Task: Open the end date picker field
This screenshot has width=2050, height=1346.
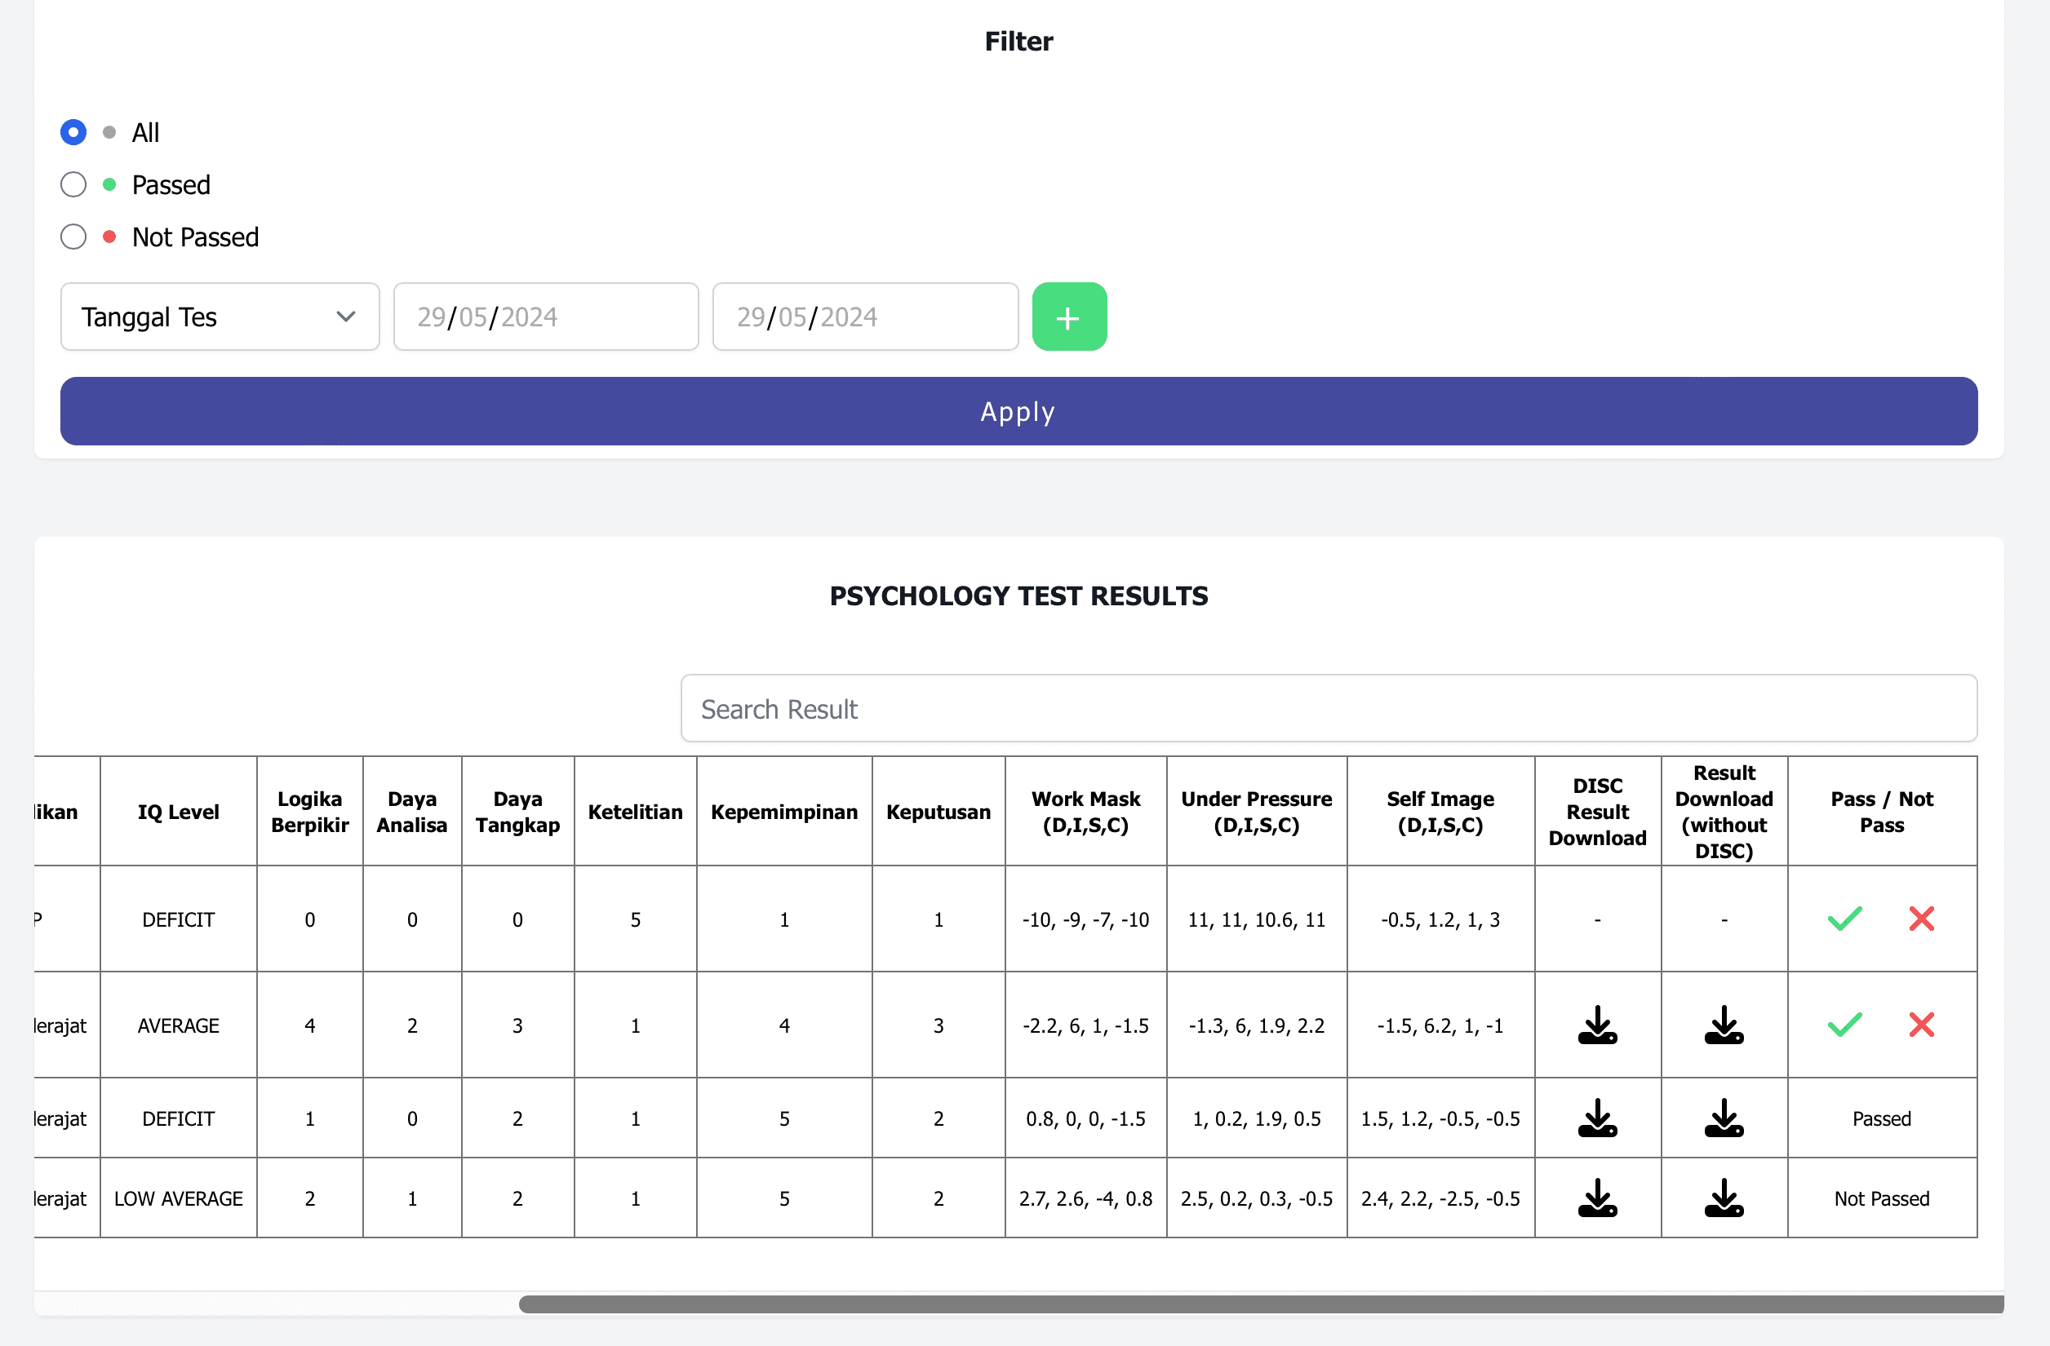Action: pos(865,317)
